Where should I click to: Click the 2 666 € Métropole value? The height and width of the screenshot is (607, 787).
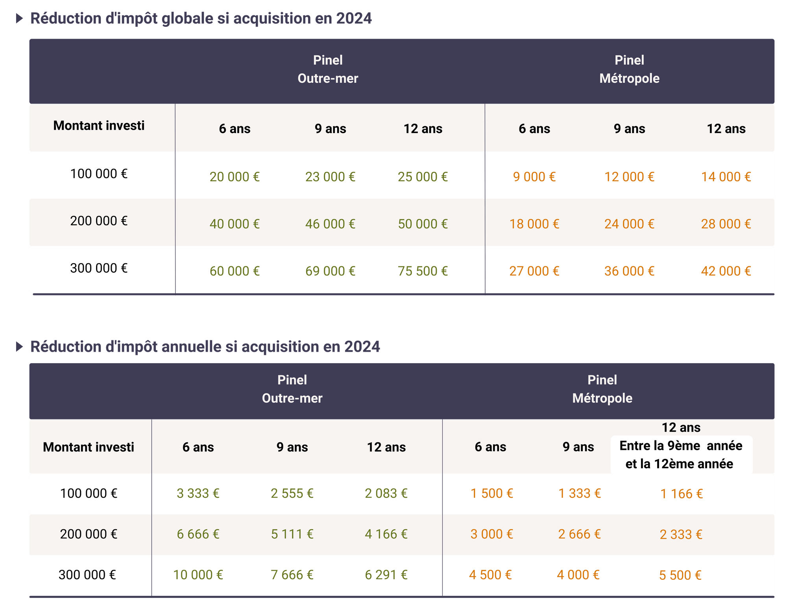point(579,534)
